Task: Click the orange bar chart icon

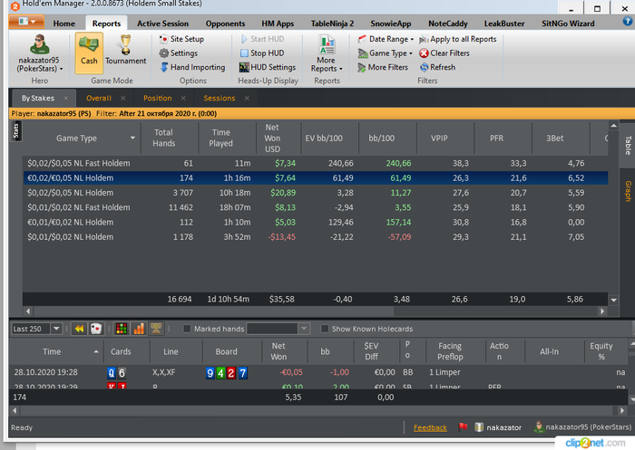Action: click(x=139, y=329)
